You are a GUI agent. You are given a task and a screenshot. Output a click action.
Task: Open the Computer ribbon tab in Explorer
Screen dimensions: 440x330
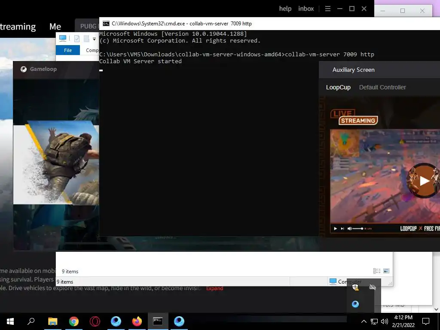[x=92, y=50]
